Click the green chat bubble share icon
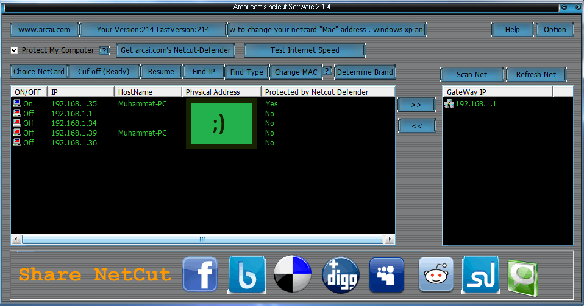Viewport: 584px width, 306px height. (x=522, y=278)
